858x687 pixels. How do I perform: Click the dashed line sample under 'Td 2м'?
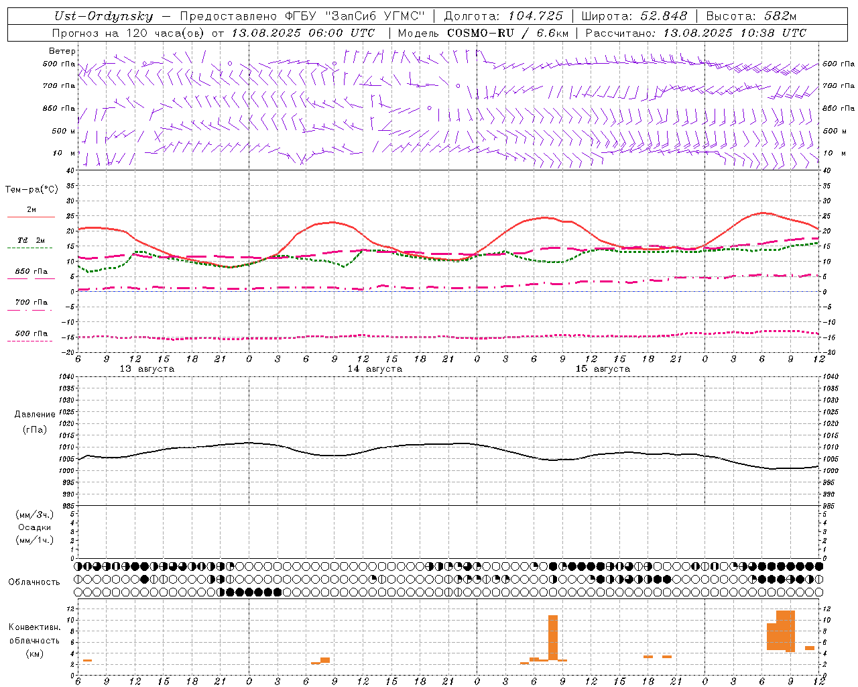pos(29,248)
